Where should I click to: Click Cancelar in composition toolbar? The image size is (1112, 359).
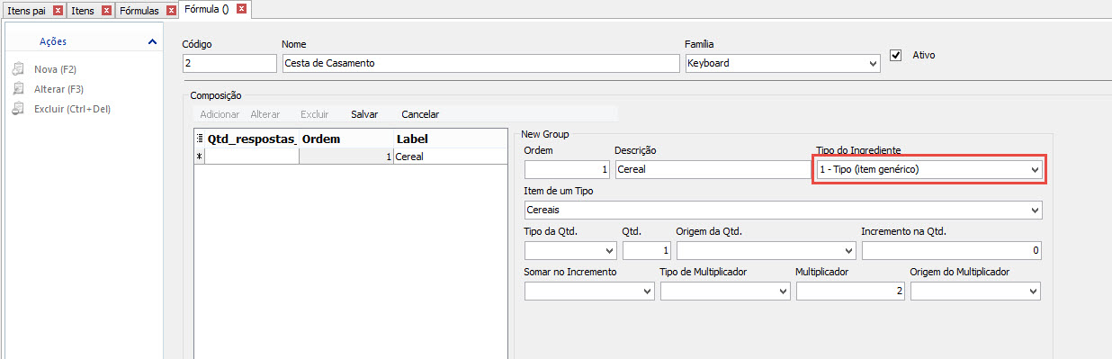point(420,114)
